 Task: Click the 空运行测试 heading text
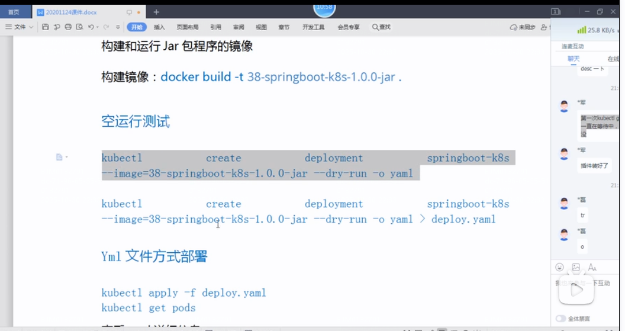click(136, 121)
